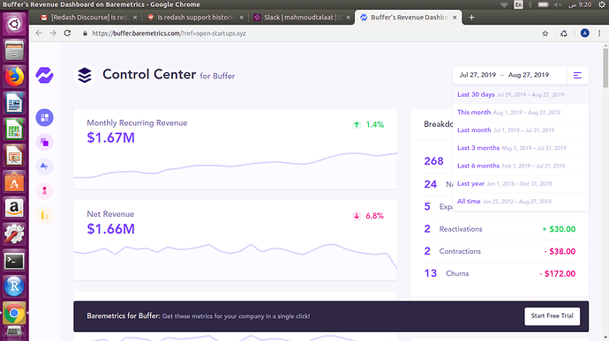Toggle the date range menu icon

pos(577,75)
